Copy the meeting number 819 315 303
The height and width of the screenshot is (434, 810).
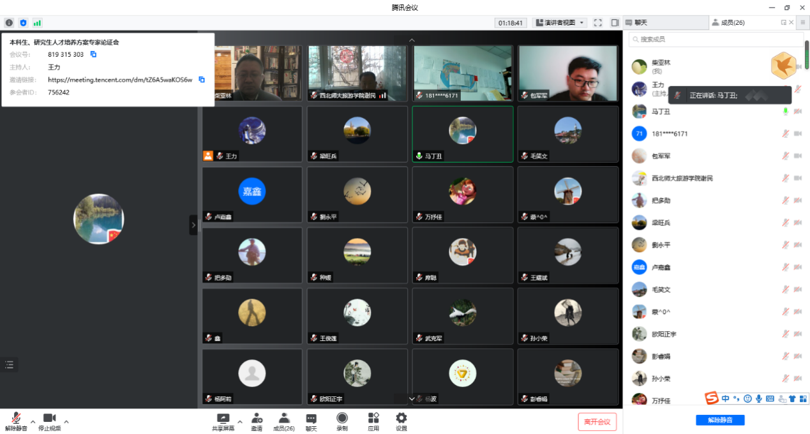93,54
